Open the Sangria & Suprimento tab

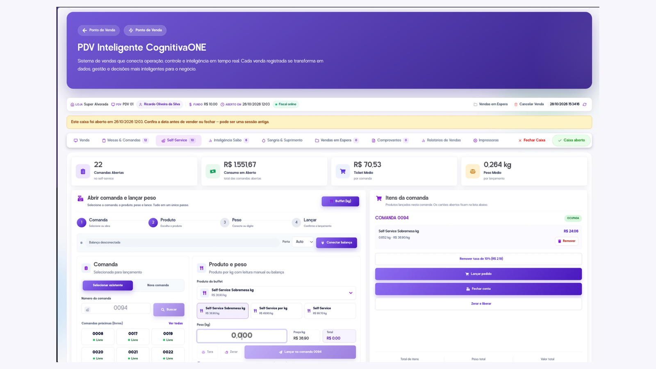coord(282,140)
